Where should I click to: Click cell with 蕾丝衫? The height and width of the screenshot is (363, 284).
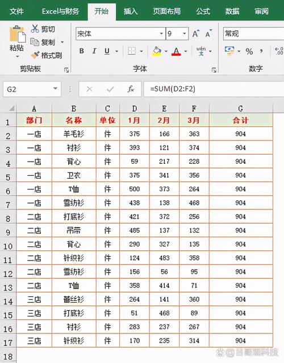74,299
